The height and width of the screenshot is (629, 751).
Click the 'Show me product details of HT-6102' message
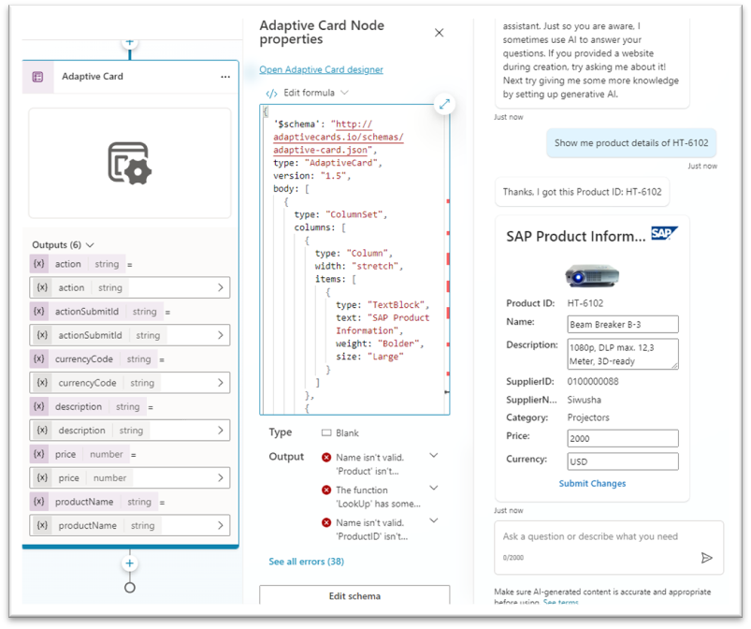[631, 143]
